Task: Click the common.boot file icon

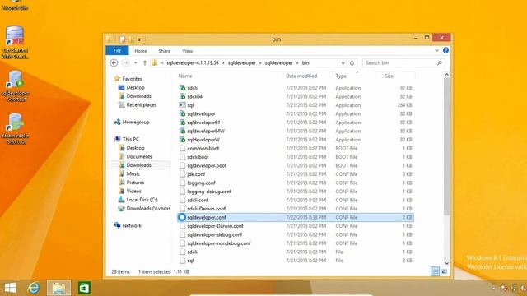Action: point(182,148)
